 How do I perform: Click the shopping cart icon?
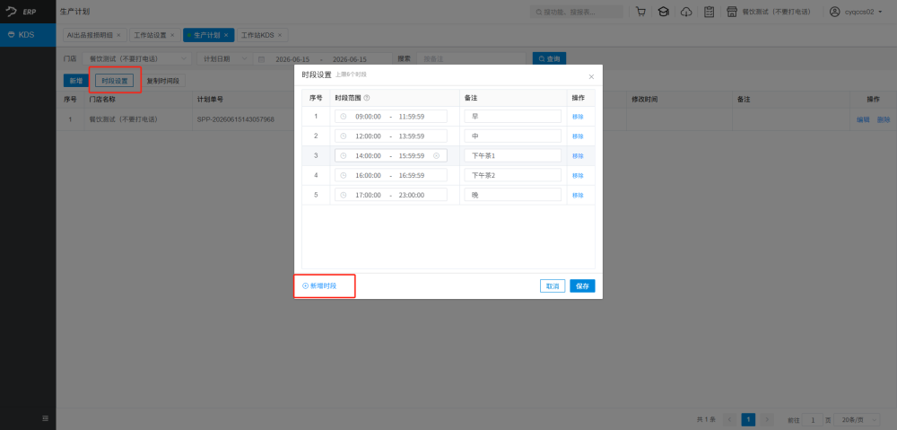click(640, 12)
